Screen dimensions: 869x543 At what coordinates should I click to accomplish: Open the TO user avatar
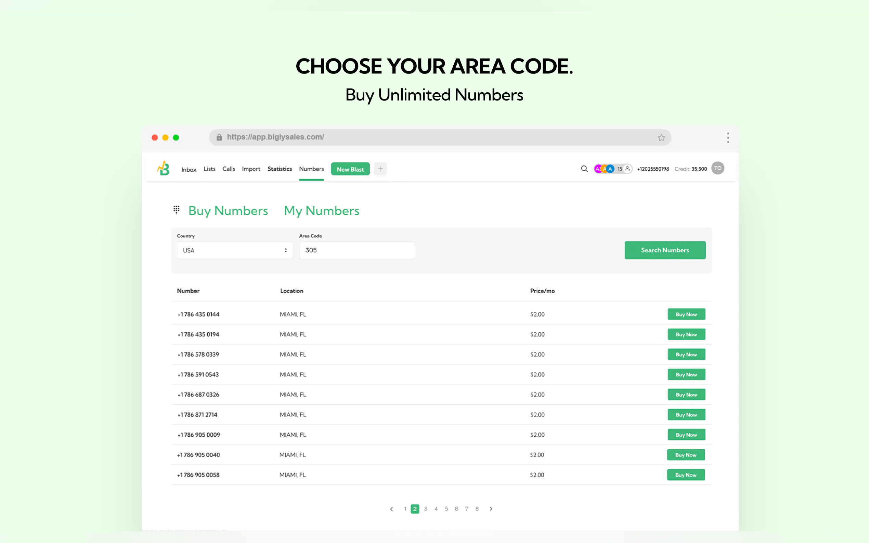[717, 168]
